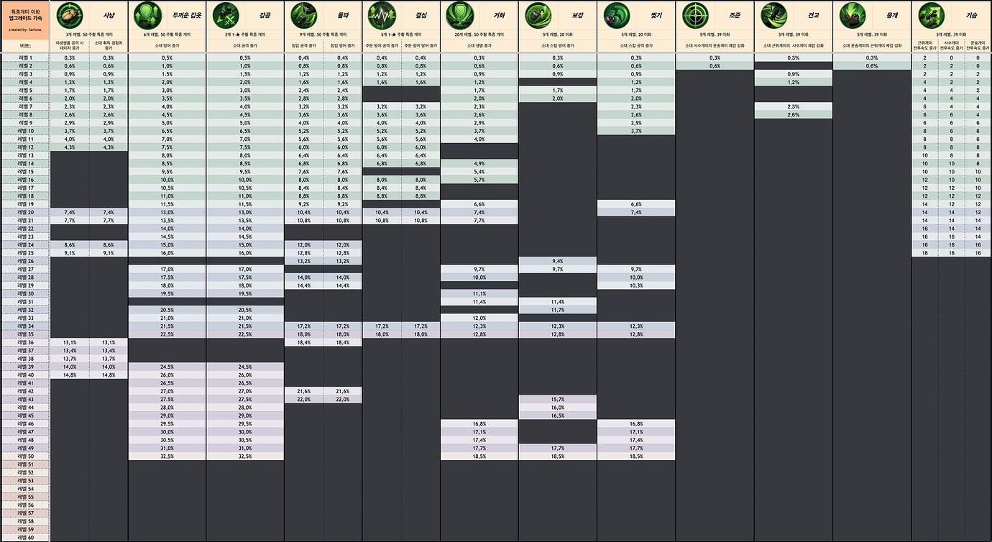
Task: Select the 버프: header label cell
Action: tap(25, 45)
